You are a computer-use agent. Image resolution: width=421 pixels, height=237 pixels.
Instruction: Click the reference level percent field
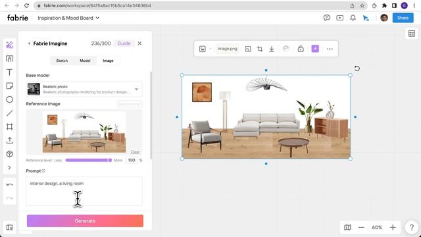tap(132, 160)
